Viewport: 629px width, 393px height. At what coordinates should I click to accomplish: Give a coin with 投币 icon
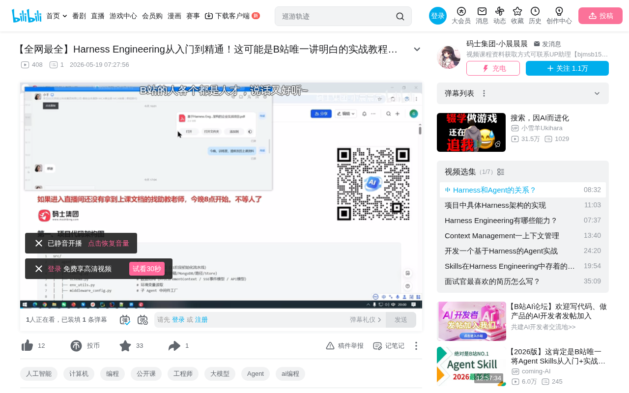tap(76, 346)
